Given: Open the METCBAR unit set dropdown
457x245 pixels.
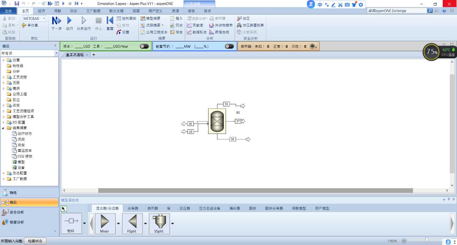Looking at the screenshot, I should point(34,19).
